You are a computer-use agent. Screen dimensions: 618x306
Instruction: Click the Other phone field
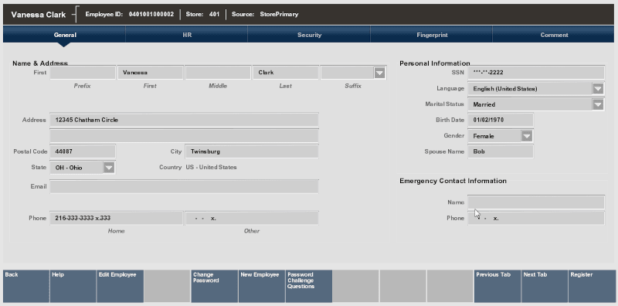click(x=252, y=218)
